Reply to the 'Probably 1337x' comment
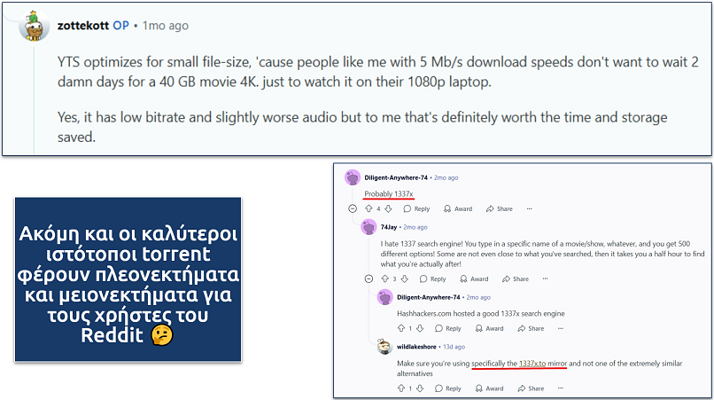The height and width of the screenshot is (400, 714). tap(416, 209)
